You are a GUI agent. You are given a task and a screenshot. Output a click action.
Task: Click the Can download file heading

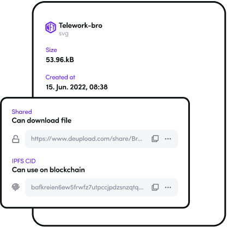[41, 120]
